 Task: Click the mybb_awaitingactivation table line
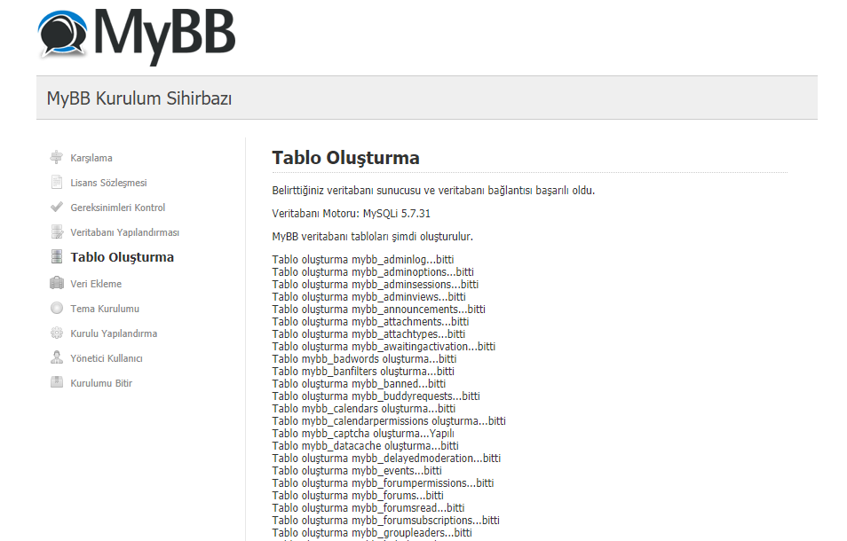[x=384, y=346]
